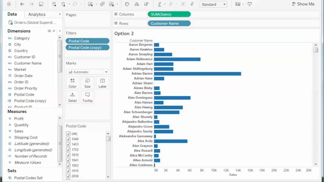Image resolution: width=324 pixels, height=182 pixels.
Task: Click the New Worksheet icon
Action: pyautogui.click(x=90, y=4)
